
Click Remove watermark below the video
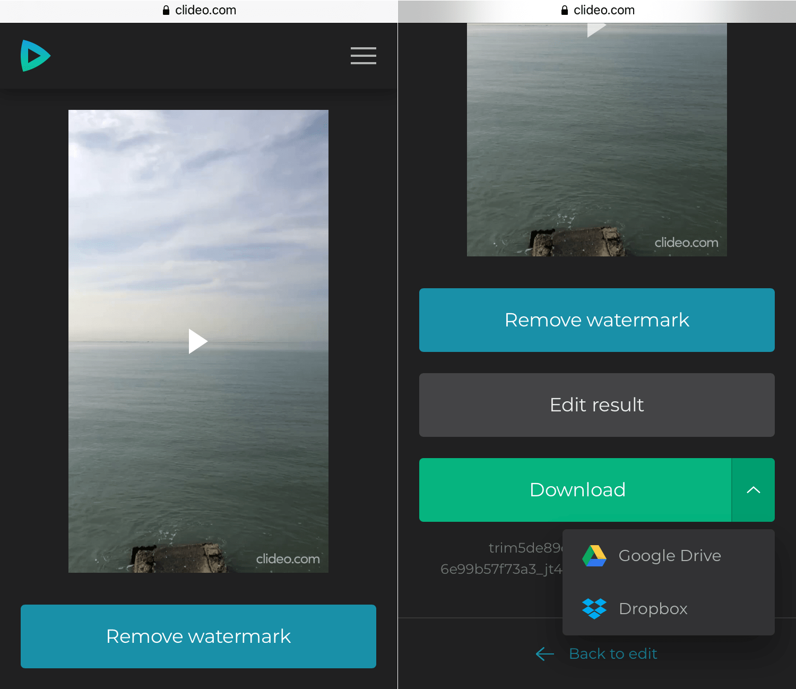tap(198, 636)
